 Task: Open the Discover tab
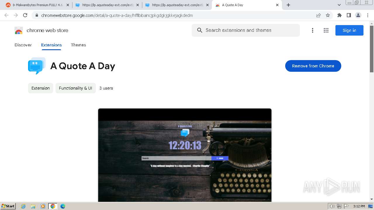(x=23, y=45)
